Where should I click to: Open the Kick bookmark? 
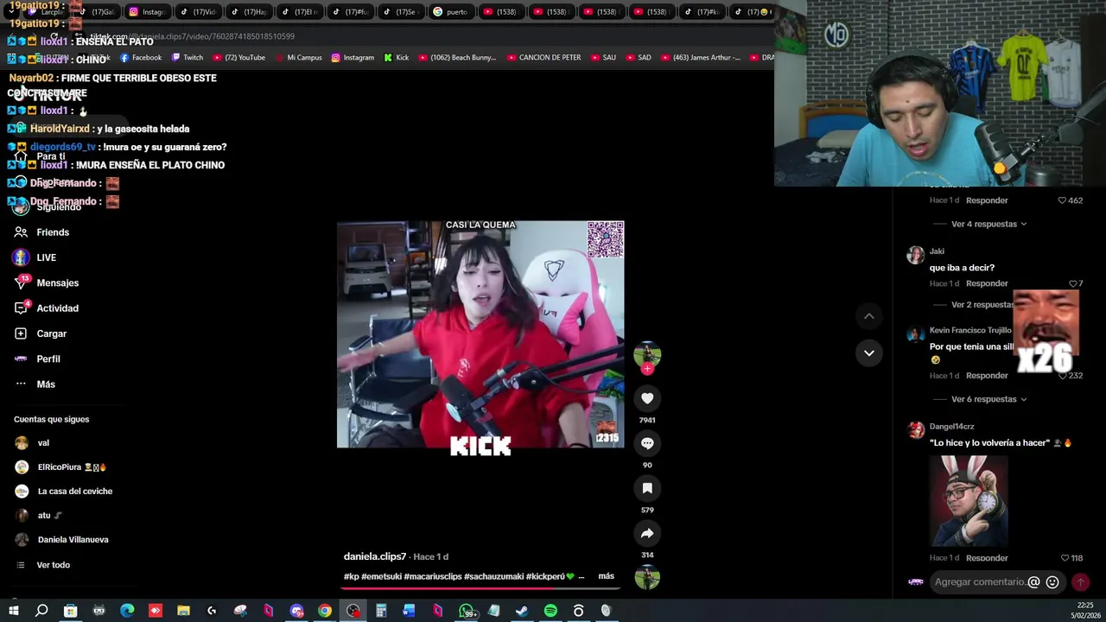click(397, 58)
